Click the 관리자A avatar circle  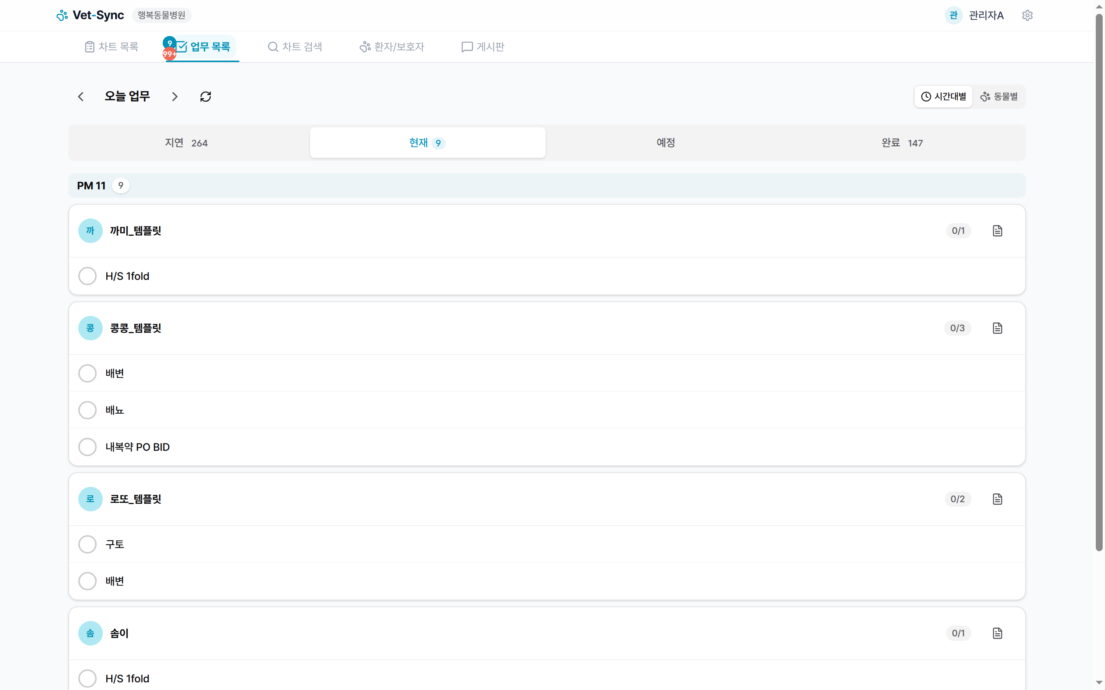[x=953, y=15]
